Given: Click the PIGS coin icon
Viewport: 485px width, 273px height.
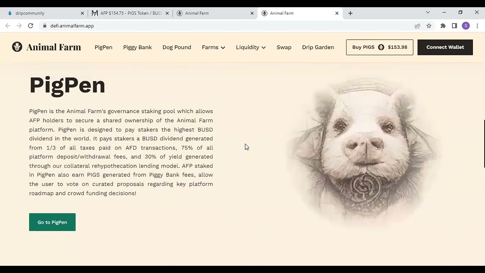Looking at the screenshot, I should tap(381, 47).
